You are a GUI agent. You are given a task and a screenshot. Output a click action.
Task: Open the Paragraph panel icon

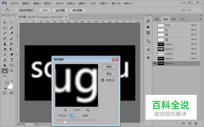[148, 58]
